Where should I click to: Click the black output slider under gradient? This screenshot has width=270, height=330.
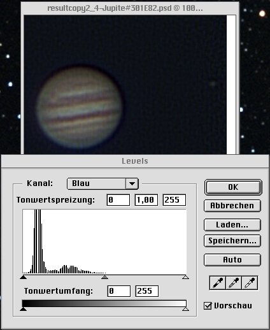tap(24, 309)
